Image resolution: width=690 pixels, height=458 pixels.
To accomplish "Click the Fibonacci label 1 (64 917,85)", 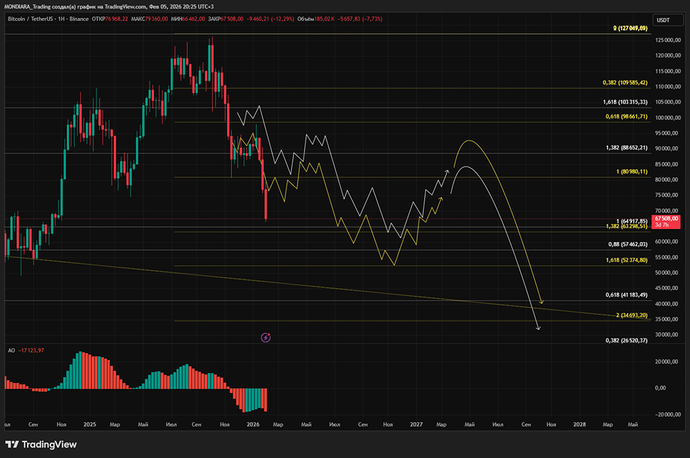I will tap(632, 221).
